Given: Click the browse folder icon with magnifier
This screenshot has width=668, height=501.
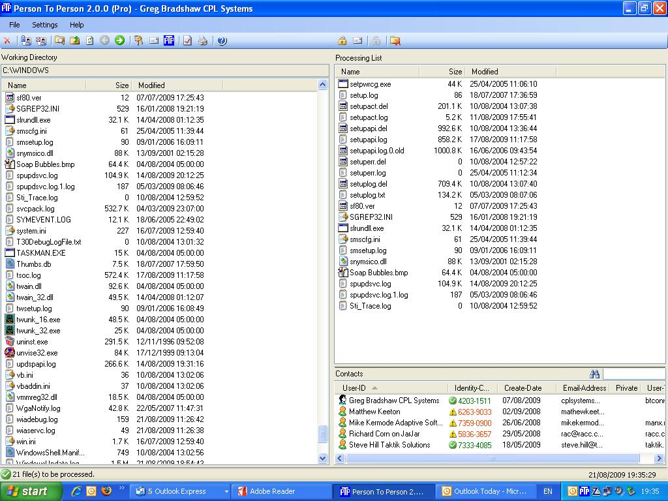Looking at the screenshot, I should [x=59, y=40].
